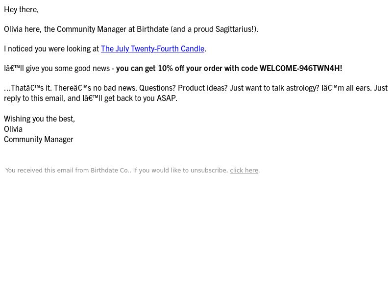The height and width of the screenshot is (294, 392).
Task: Click the unsubscribe 'click here' link
Action: [x=244, y=170]
